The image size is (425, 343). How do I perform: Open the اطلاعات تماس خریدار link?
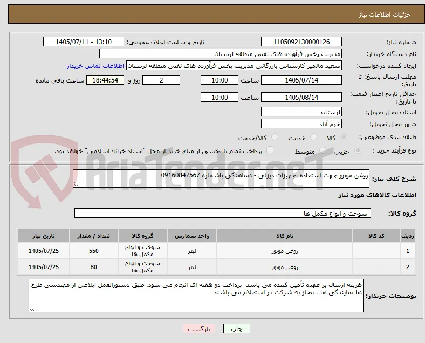coord(95,66)
